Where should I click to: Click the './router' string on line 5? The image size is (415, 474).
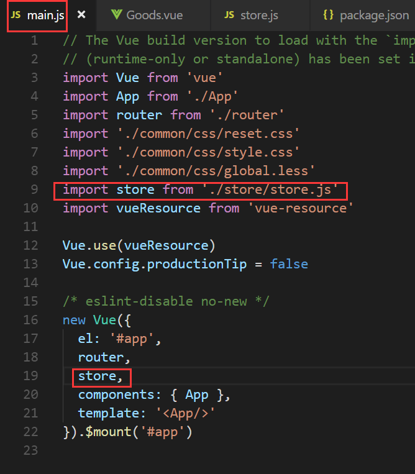coord(247,115)
